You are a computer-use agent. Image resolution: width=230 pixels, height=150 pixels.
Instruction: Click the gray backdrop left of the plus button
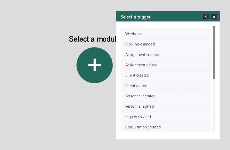[x=38, y=65]
